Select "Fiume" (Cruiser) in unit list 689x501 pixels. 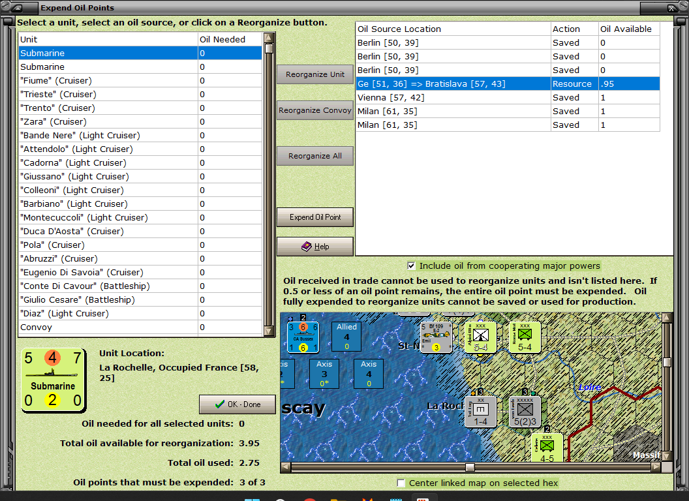[140, 80]
